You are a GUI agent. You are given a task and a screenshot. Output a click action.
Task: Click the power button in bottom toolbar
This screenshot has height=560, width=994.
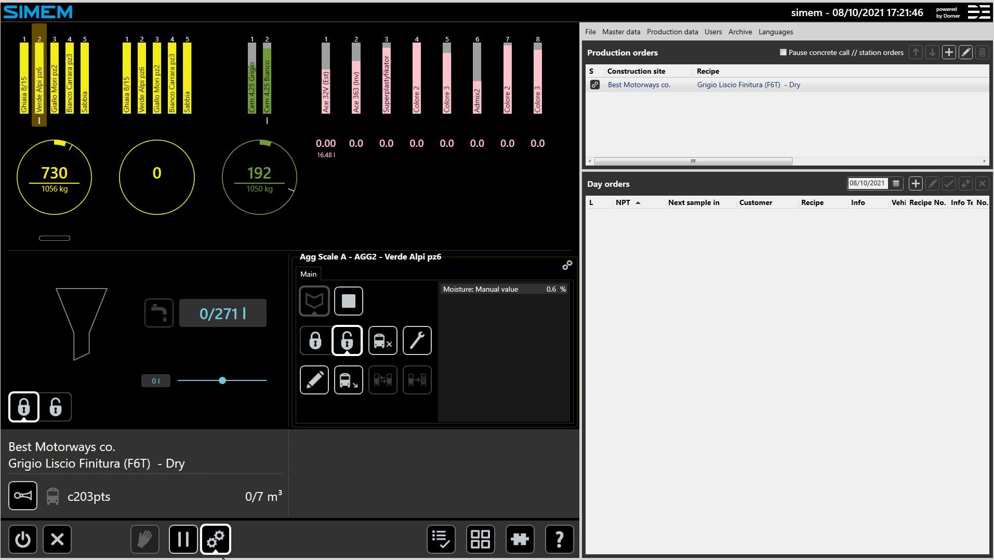point(23,539)
